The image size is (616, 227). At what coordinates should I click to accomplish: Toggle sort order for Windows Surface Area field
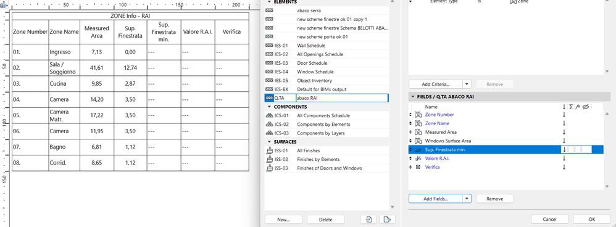click(564, 141)
